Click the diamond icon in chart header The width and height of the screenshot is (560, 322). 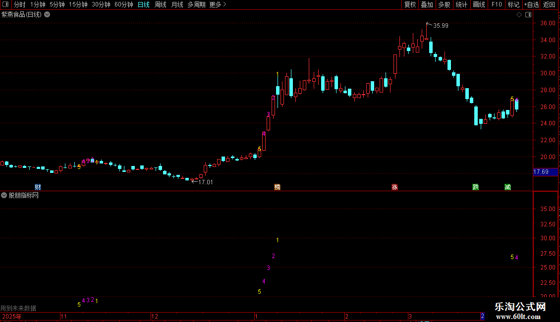click(519, 15)
